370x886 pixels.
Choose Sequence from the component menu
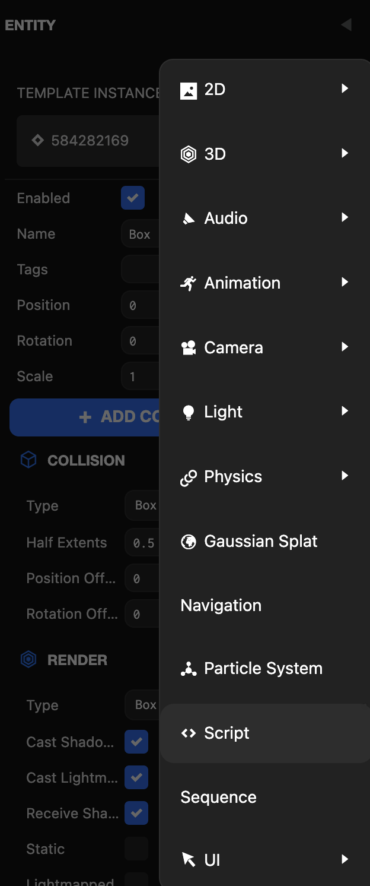(218, 798)
